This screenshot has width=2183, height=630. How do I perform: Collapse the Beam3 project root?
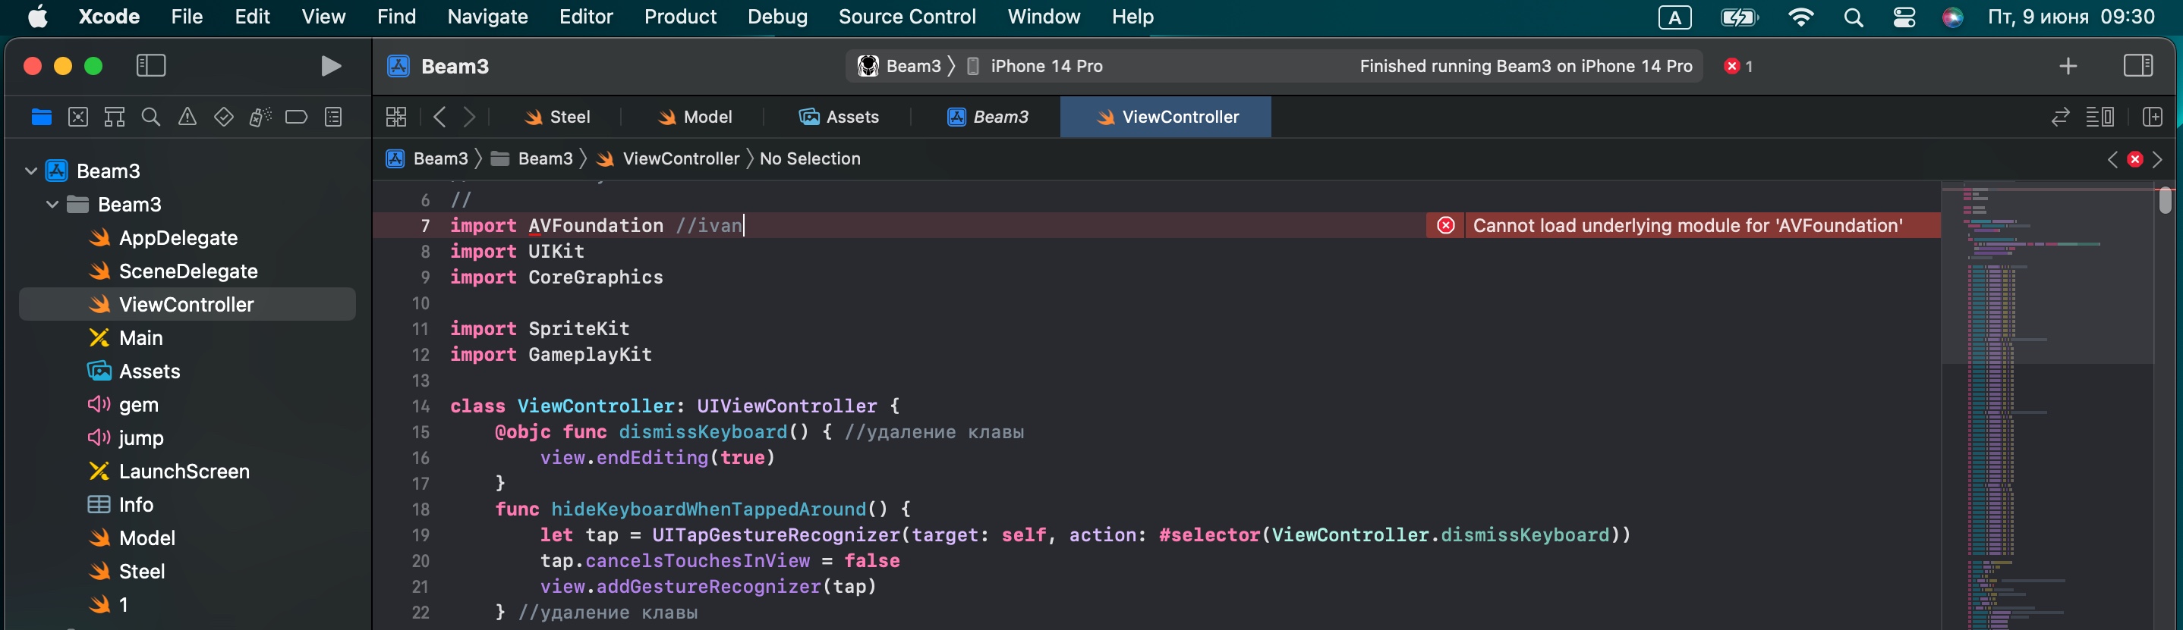coord(31,171)
